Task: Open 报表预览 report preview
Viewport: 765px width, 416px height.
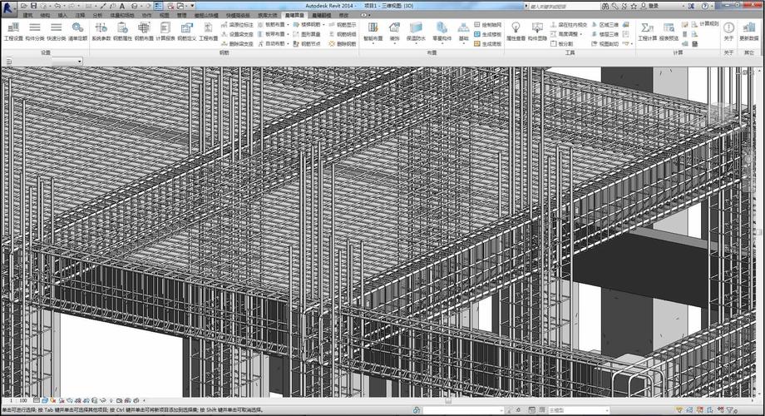Action: pyautogui.click(x=669, y=32)
